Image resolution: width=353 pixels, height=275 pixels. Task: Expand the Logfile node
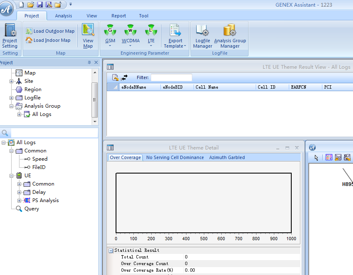click(x=11, y=98)
